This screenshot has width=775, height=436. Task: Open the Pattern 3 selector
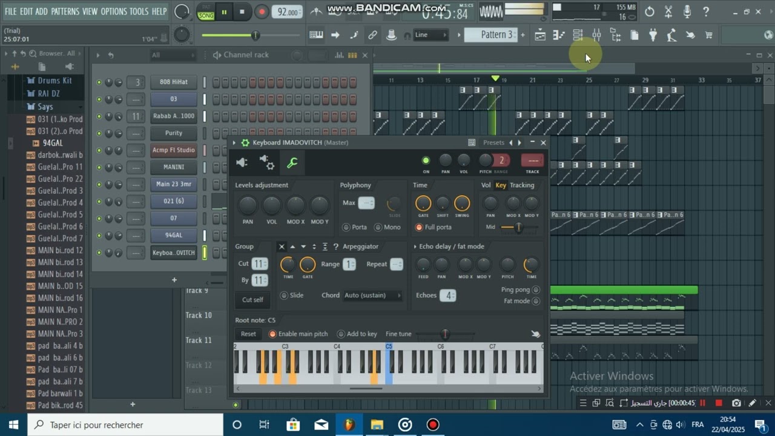491,35
